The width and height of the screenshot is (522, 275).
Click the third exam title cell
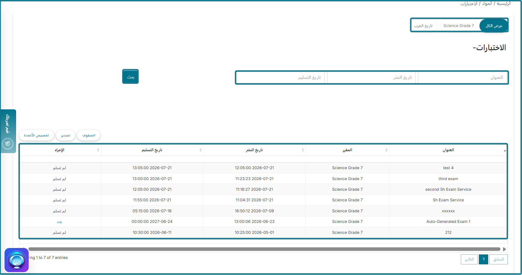[x=448, y=179]
